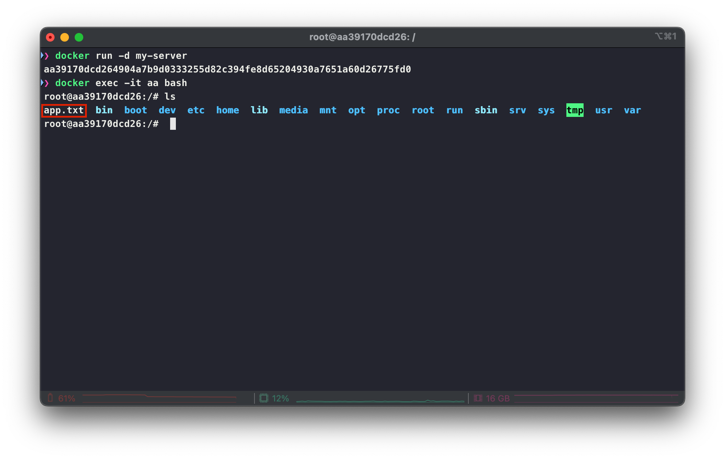Screen dimensions: 725x459
Task: Click the green zoom window button
Action: coord(79,37)
